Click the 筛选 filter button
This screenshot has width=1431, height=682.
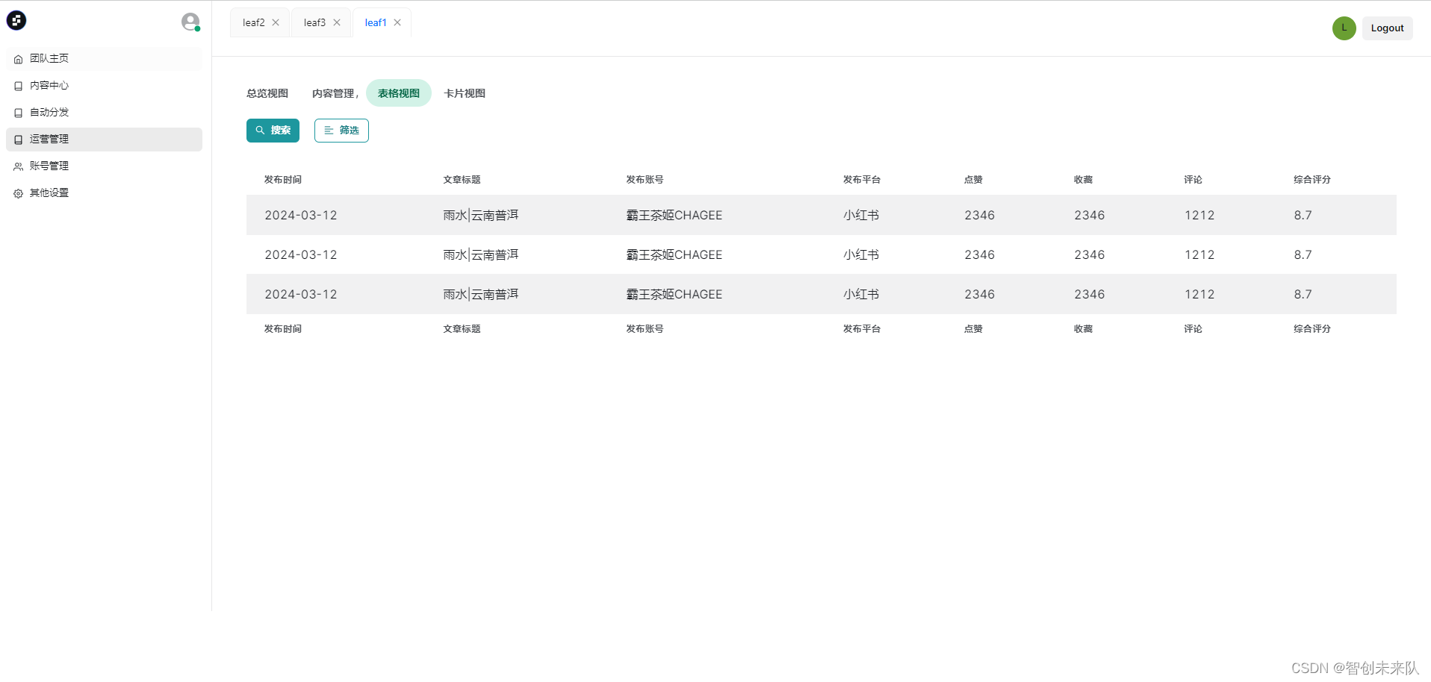pos(341,131)
